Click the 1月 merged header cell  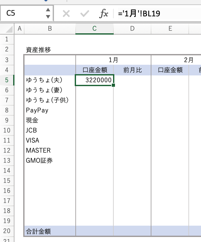click(x=113, y=60)
